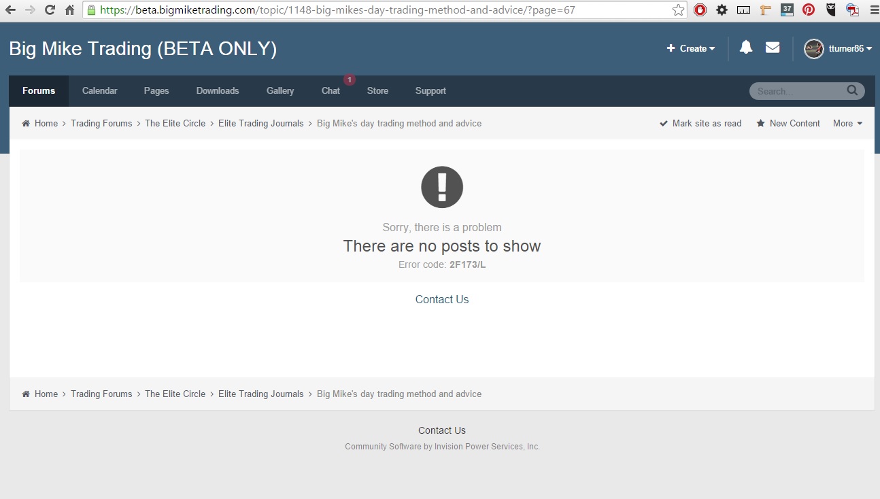This screenshot has height=499, width=880.
Task: Click the home icon in top breadcrumb
Action: (26, 124)
